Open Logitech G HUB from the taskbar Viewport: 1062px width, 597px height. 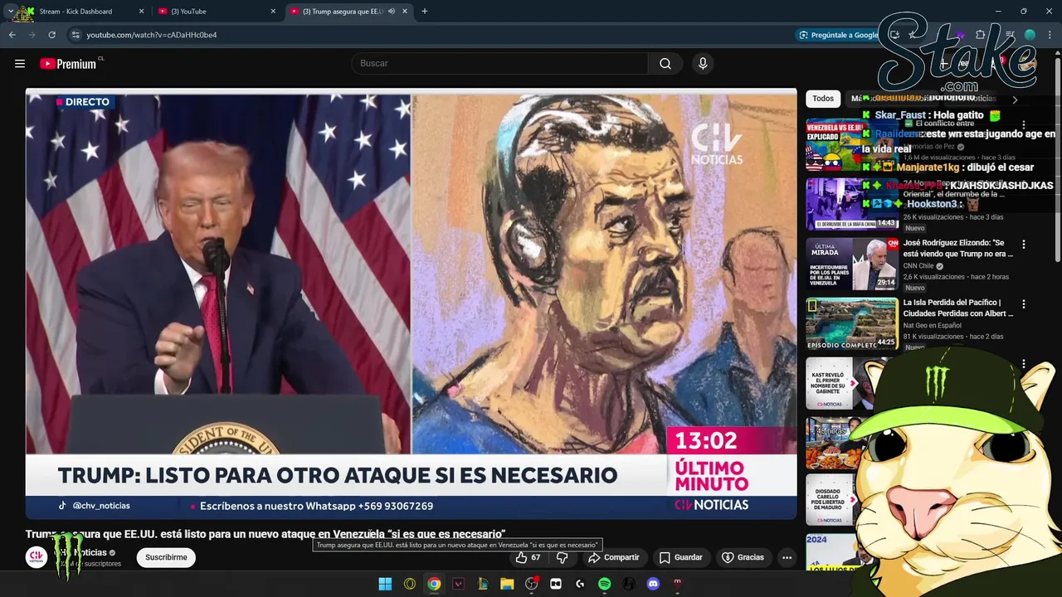580,584
